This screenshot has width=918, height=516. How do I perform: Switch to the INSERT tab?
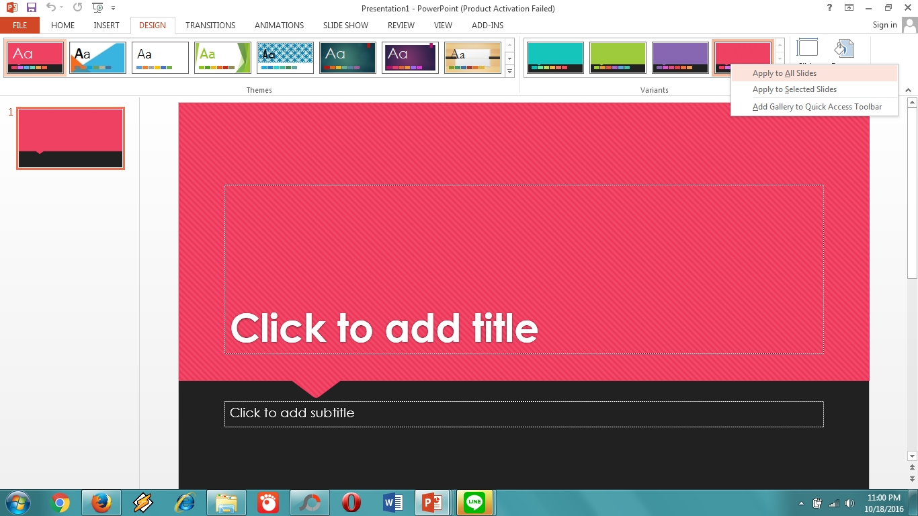pos(106,26)
